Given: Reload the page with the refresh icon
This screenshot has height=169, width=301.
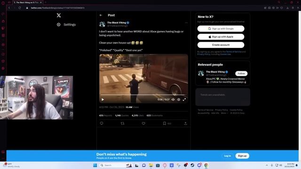Looking at the screenshot, I should coord(20,8).
